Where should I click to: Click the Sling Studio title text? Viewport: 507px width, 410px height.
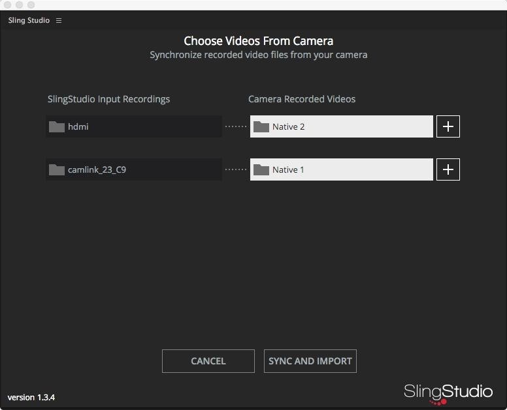(x=29, y=20)
